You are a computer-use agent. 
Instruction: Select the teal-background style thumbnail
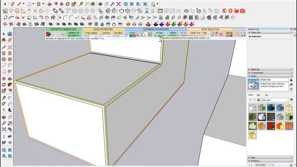[x=271, y=108]
